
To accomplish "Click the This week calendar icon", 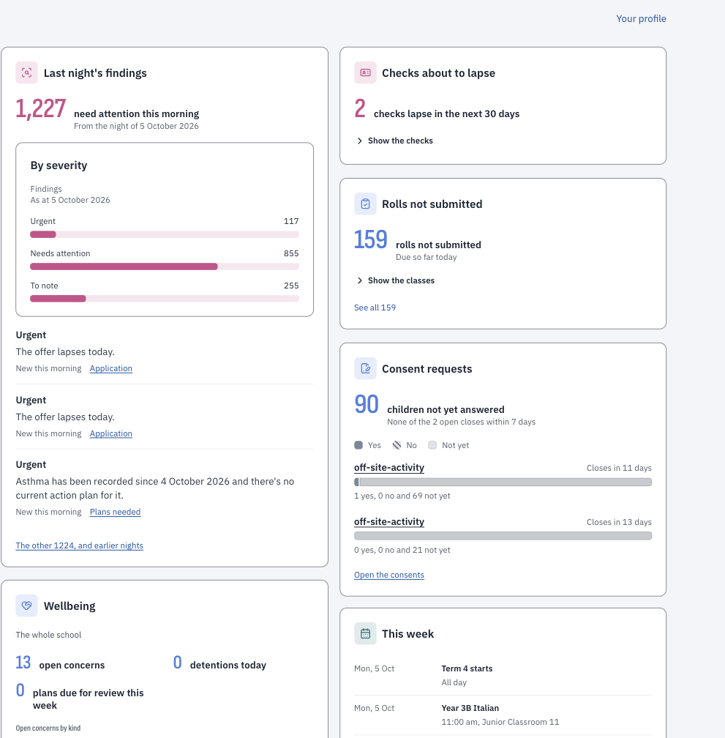I will click(365, 633).
